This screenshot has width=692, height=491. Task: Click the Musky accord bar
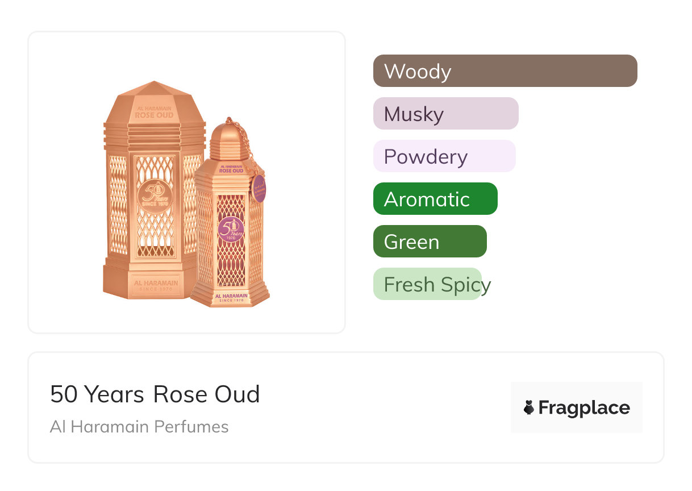(x=445, y=114)
